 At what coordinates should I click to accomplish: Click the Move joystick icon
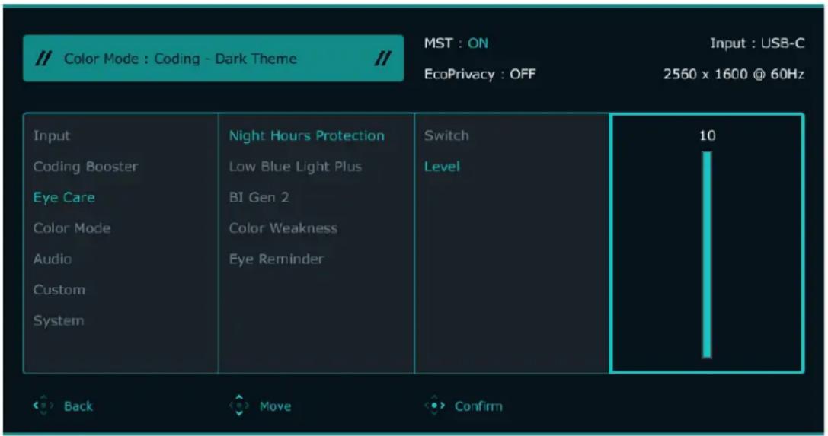(x=238, y=406)
